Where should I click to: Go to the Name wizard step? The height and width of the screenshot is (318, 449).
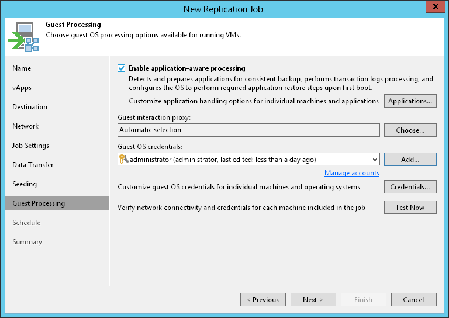22,68
